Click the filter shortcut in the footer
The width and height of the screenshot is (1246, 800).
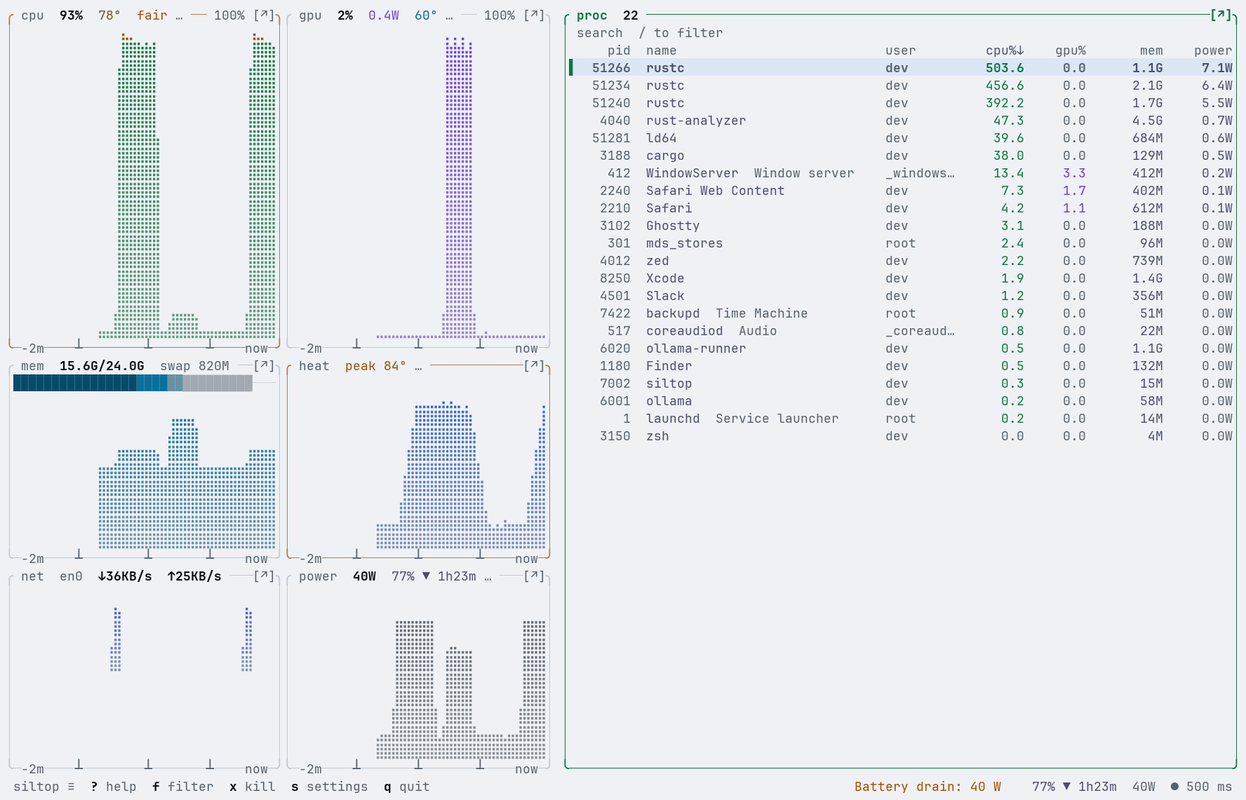pyautogui.click(x=182, y=787)
